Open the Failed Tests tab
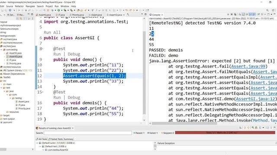 tap(55, 139)
